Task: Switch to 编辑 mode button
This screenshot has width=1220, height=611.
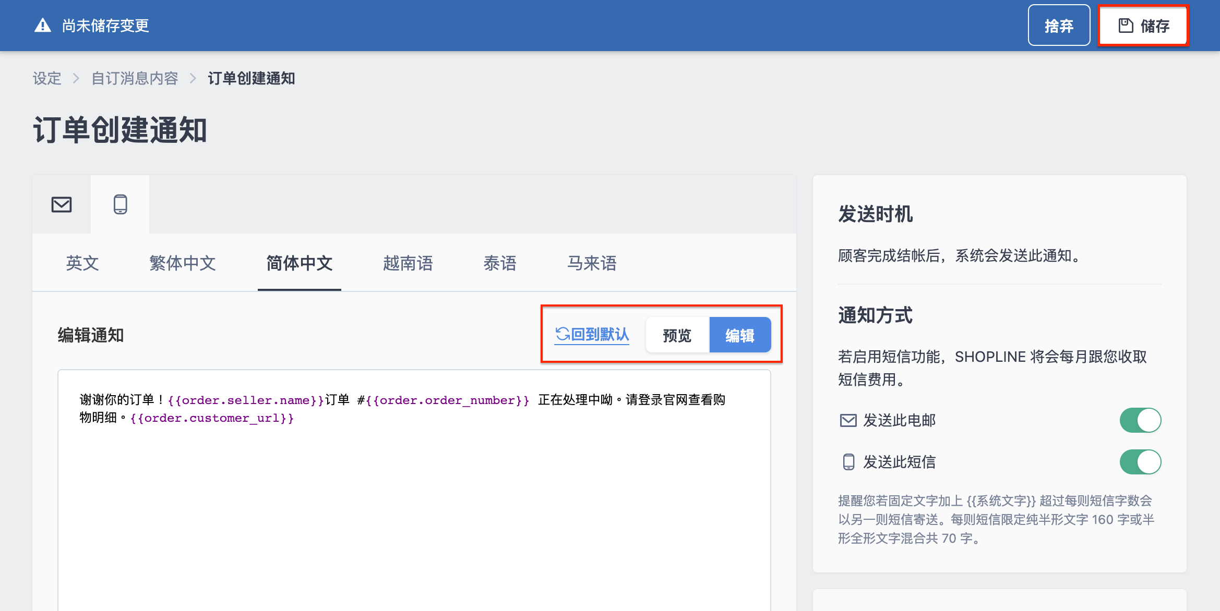Action: (740, 335)
